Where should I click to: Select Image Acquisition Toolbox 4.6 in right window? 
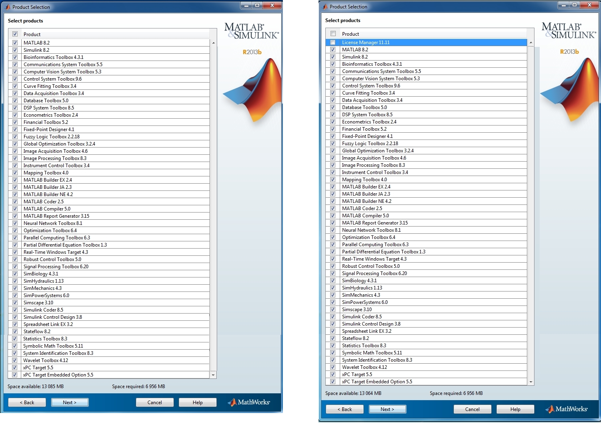426,158
